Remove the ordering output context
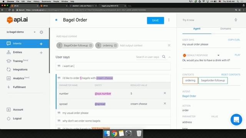Viewport: 246px width, 138px height. click(x=115, y=46)
